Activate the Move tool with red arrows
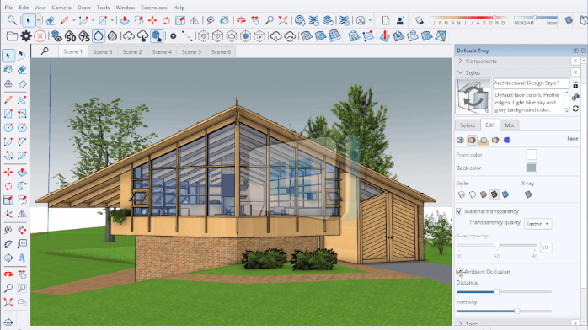Screen dimensions: 588x330 point(8,172)
